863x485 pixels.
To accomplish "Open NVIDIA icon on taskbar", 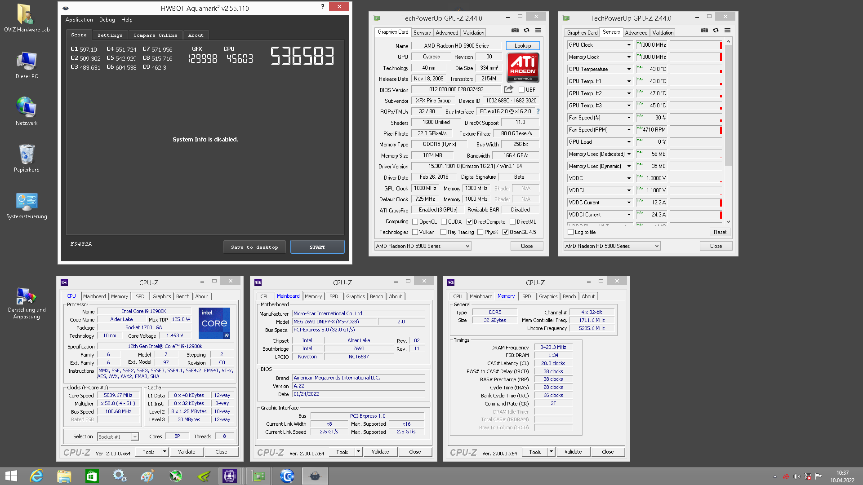I will 204,476.
